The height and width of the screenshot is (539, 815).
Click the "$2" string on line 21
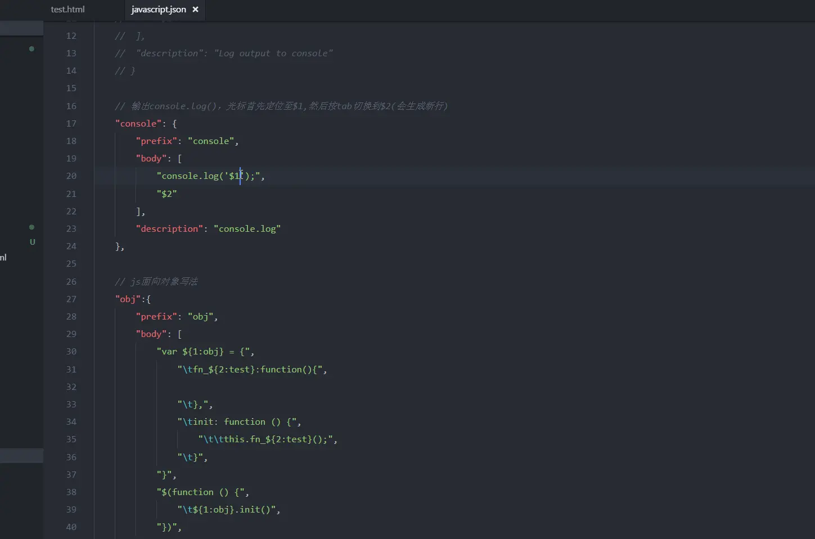(x=167, y=194)
